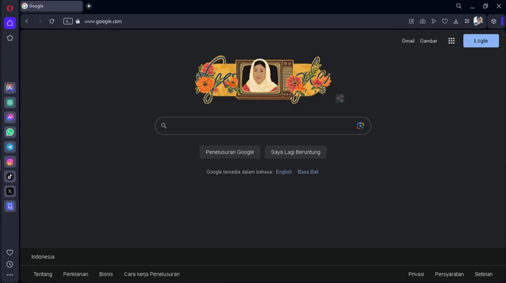Click the Login button

click(481, 41)
